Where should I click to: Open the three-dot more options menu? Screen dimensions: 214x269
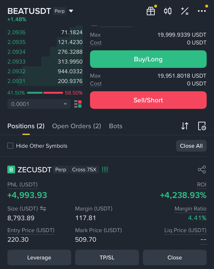click(202, 11)
